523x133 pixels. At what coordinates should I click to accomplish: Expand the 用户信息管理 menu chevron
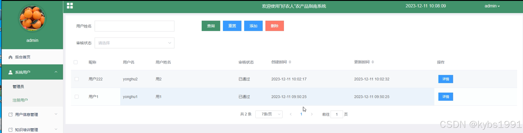[56, 114]
